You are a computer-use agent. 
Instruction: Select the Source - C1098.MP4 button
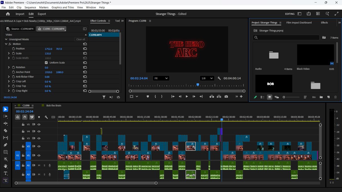tap(20, 29)
